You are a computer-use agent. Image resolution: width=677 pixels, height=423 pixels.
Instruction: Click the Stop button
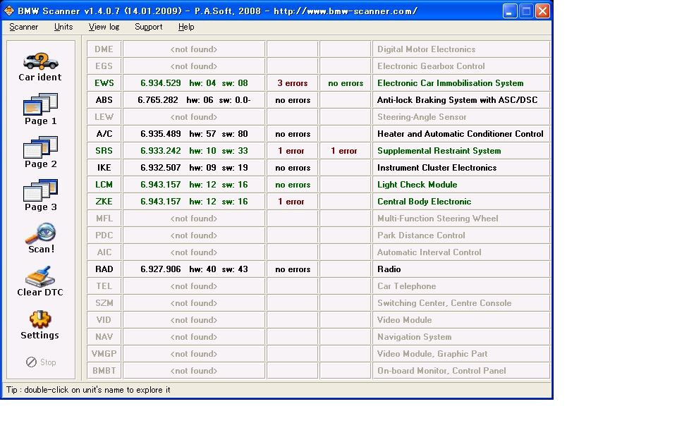[x=41, y=362]
